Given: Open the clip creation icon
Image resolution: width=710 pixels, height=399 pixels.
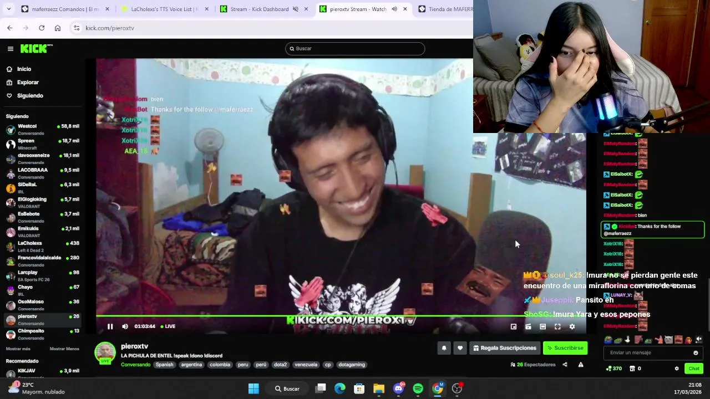Looking at the screenshot, I should 528,326.
